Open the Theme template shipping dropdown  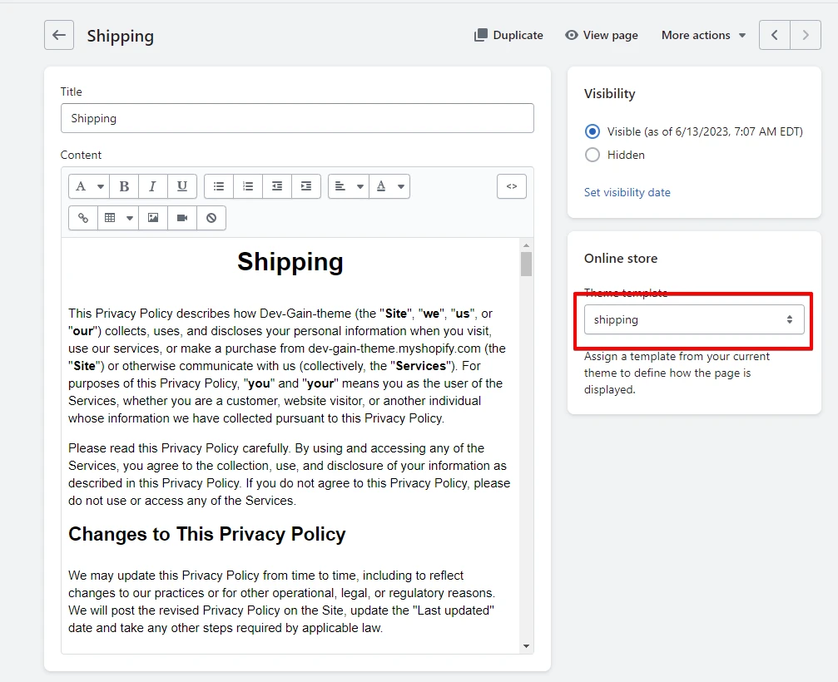pos(694,319)
